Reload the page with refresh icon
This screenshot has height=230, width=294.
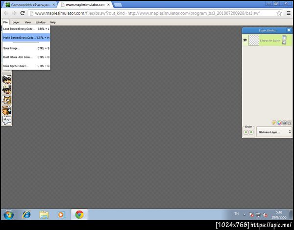(x=23, y=13)
